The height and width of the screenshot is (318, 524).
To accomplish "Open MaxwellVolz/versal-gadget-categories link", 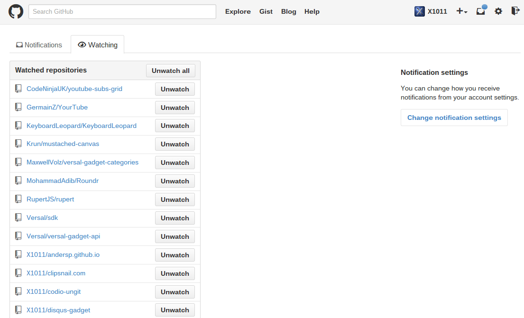I will click(x=83, y=162).
